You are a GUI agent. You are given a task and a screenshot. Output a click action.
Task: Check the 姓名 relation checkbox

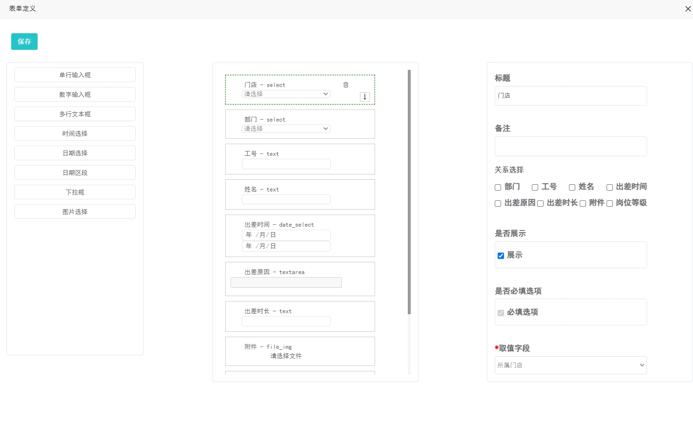(x=572, y=187)
